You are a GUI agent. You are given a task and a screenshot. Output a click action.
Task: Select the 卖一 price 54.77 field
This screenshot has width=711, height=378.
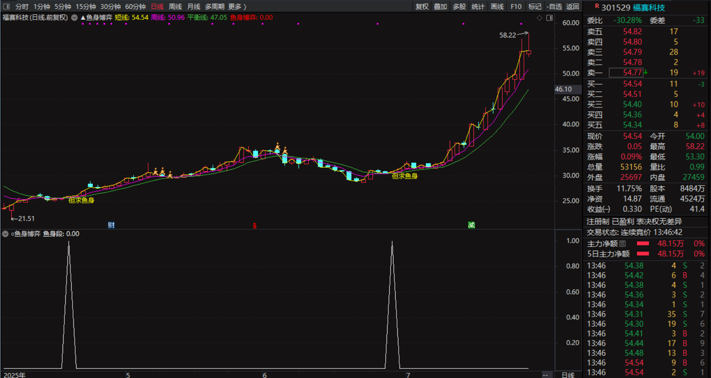(626, 72)
